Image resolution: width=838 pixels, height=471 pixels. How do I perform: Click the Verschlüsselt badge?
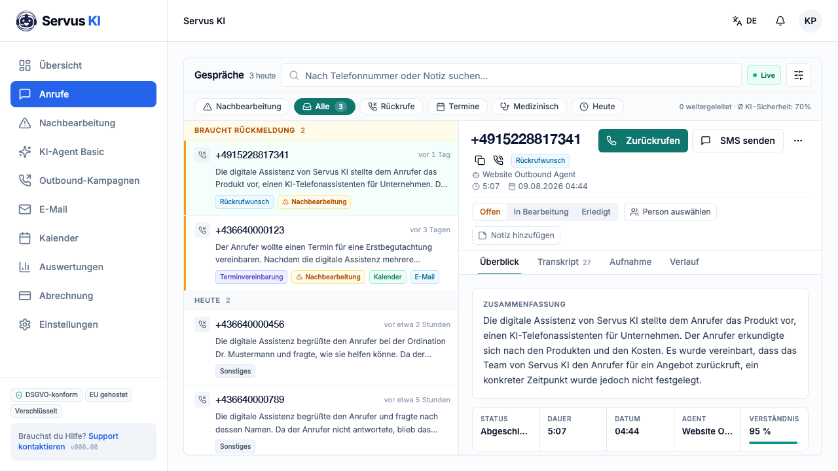(36, 411)
